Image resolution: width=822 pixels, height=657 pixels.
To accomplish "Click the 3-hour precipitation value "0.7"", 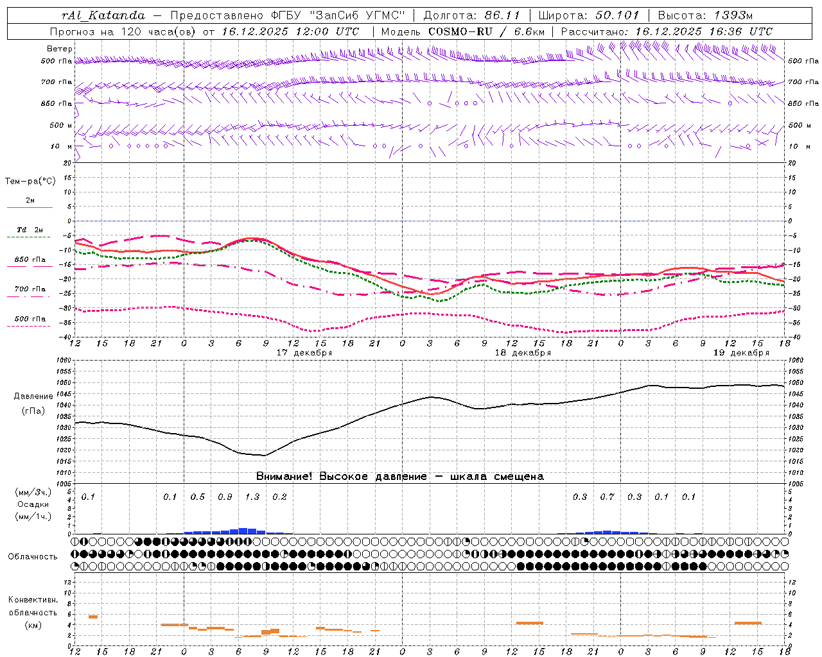I will click(607, 497).
